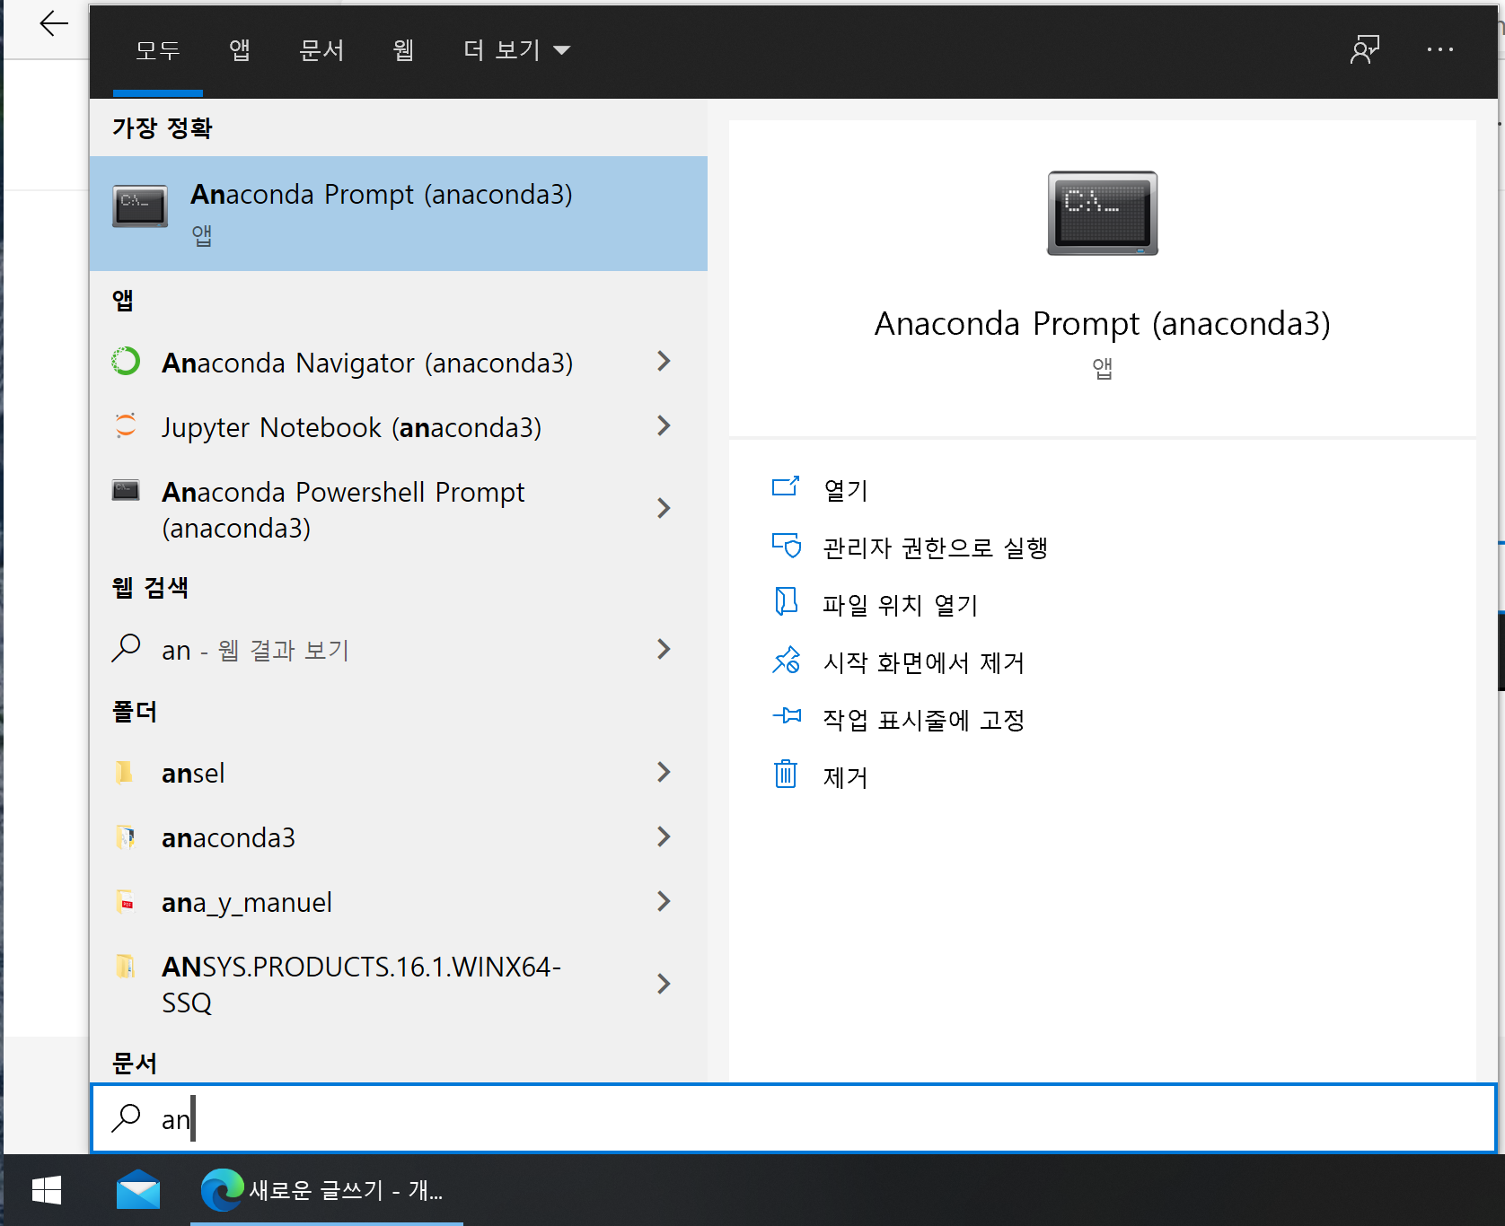Expand Anaconda Powershell Prompt chevron
This screenshot has height=1226, width=1505.
click(664, 508)
